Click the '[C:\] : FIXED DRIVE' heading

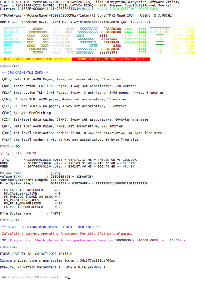click(19, 153)
